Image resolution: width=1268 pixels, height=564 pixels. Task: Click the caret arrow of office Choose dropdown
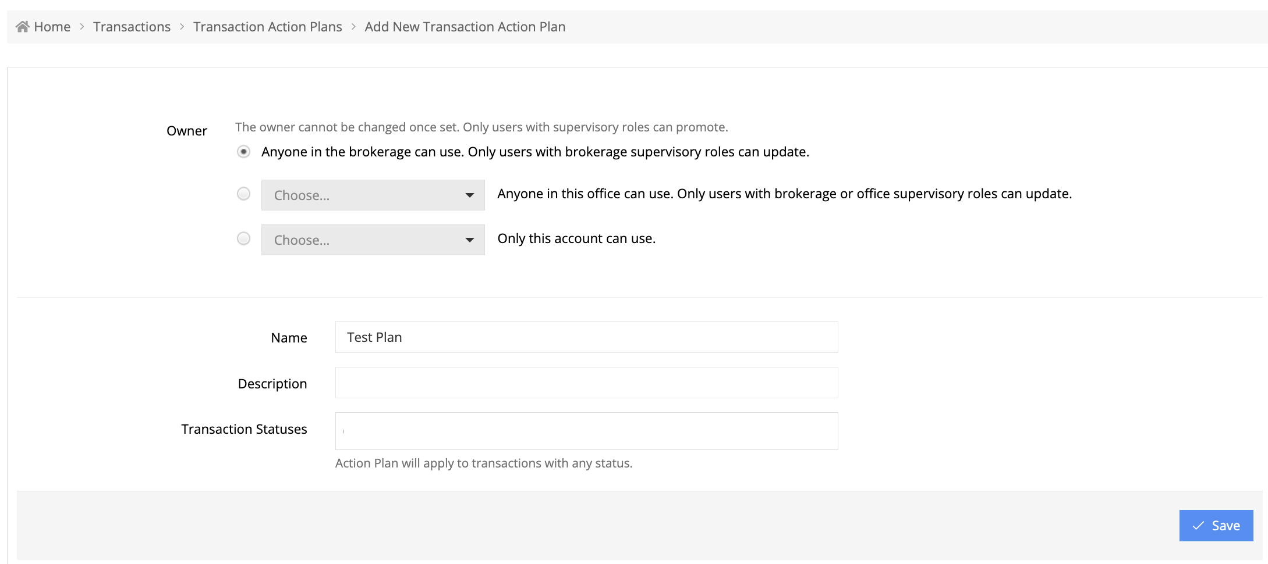click(470, 195)
